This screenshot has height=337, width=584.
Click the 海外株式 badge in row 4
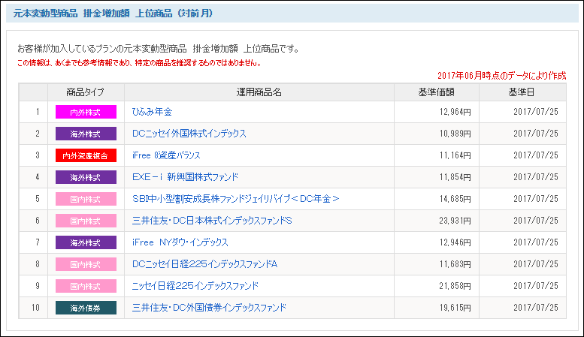[86, 177]
